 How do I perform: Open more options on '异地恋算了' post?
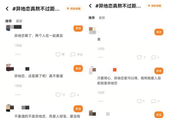(18, 54)
